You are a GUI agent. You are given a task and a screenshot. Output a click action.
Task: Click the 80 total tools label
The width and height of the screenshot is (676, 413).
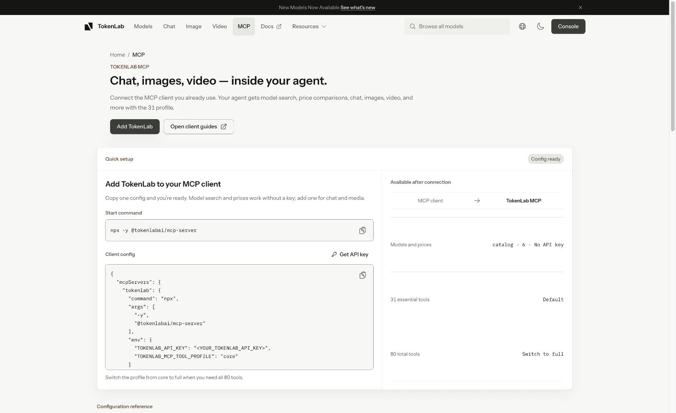click(x=405, y=354)
